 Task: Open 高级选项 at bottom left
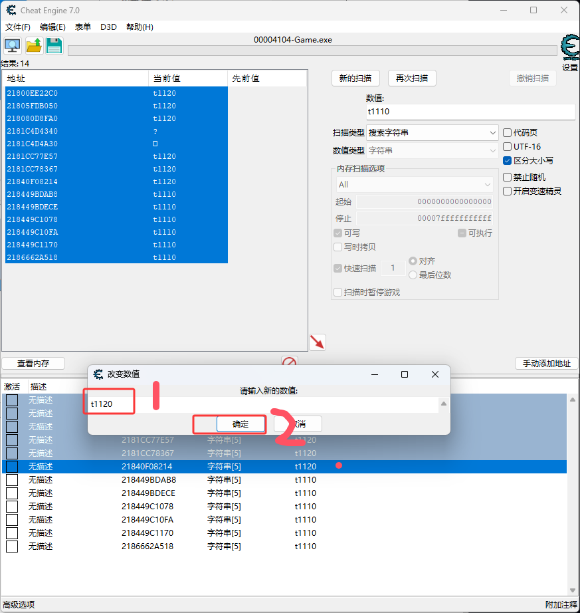(x=19, y=605)
